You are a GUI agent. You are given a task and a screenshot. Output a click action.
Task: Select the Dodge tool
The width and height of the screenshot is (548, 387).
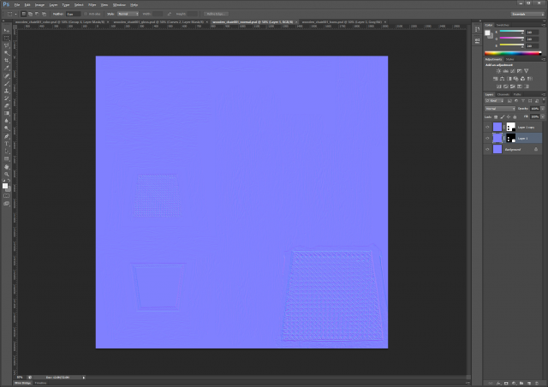tap(6, 128)
